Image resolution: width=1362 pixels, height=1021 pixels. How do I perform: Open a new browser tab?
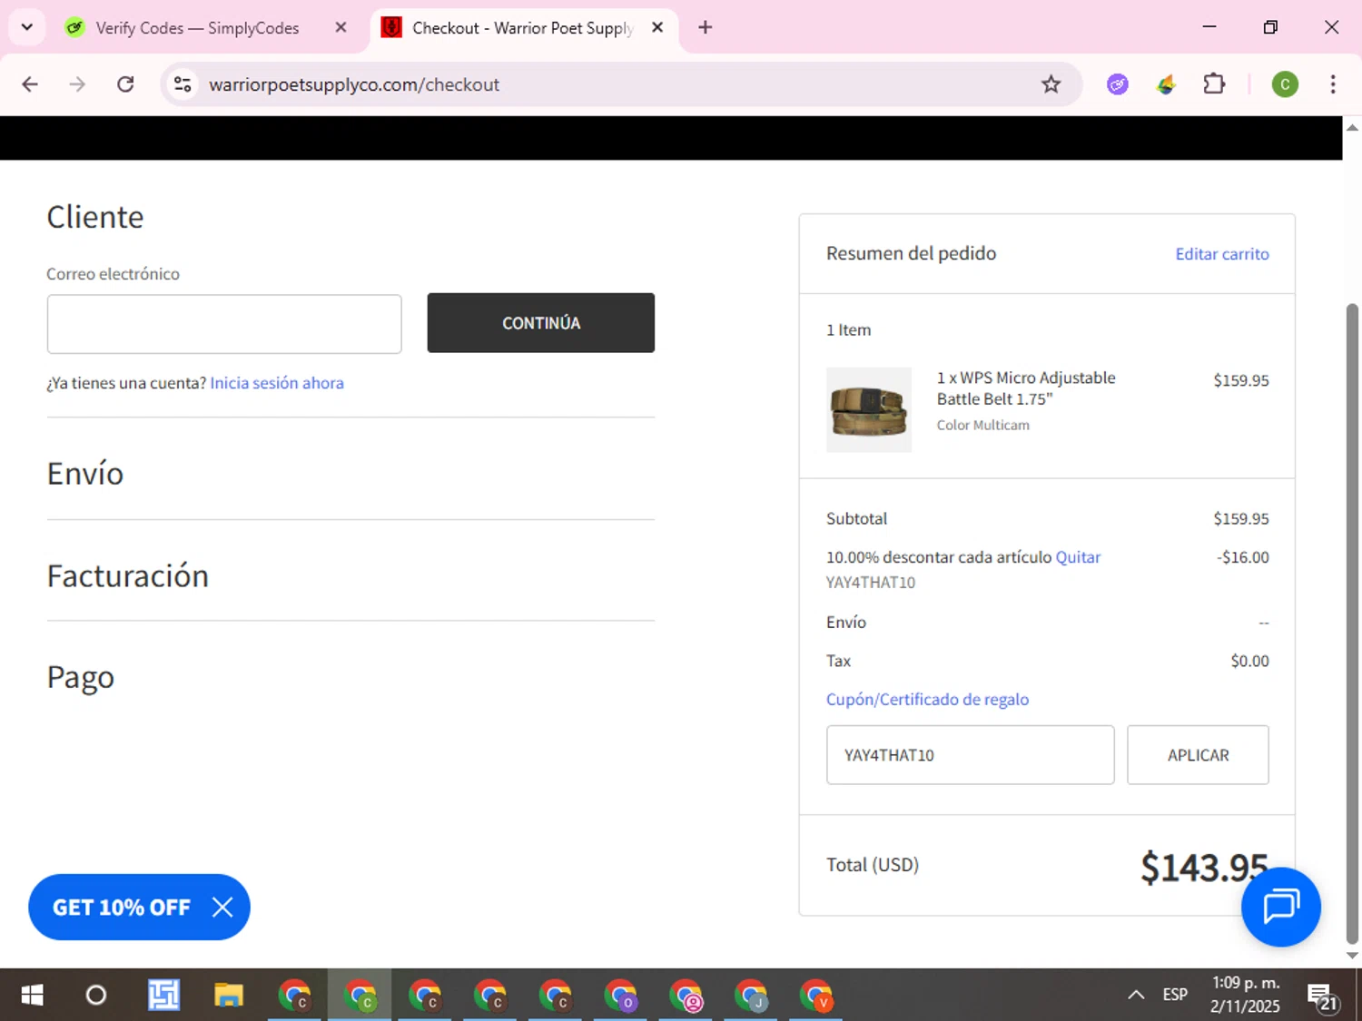pyautogui.click(x=706, y=27)
